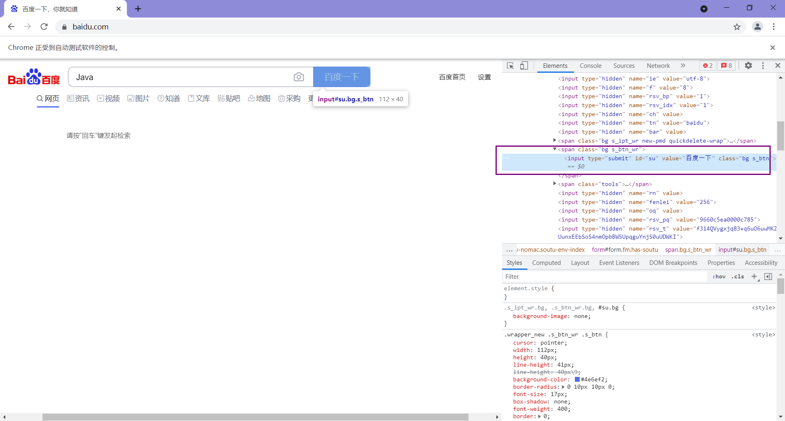This screenshot has height=421, width=785.
Task: Click the browser back arrow
Action: click(x=11, y=27)
